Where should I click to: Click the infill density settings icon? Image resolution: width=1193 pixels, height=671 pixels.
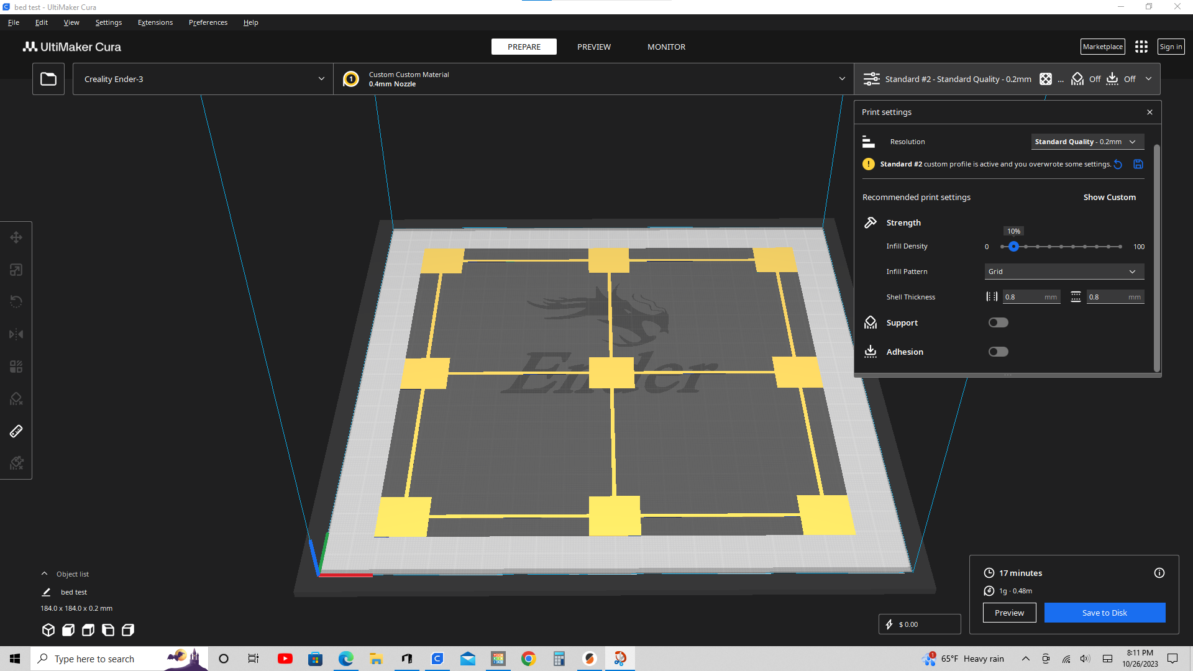pos(1046,79)
